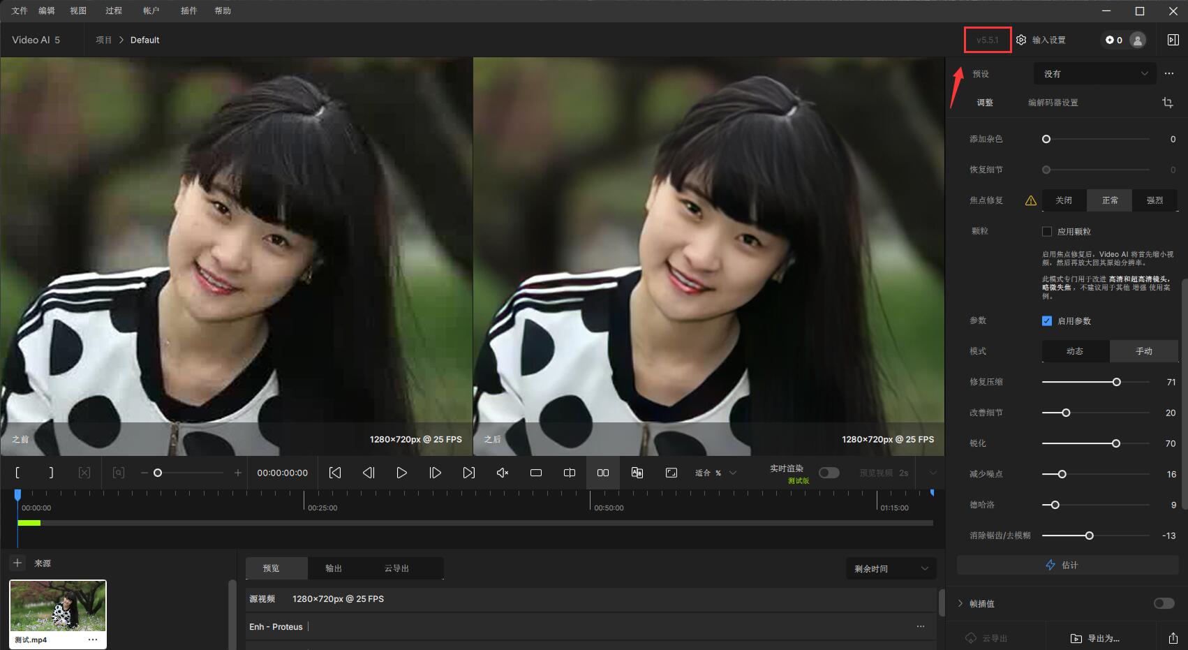This screenshot has width=1188, height=650.
Task: Open the 帐户 menu
Action: coord(151,10)
